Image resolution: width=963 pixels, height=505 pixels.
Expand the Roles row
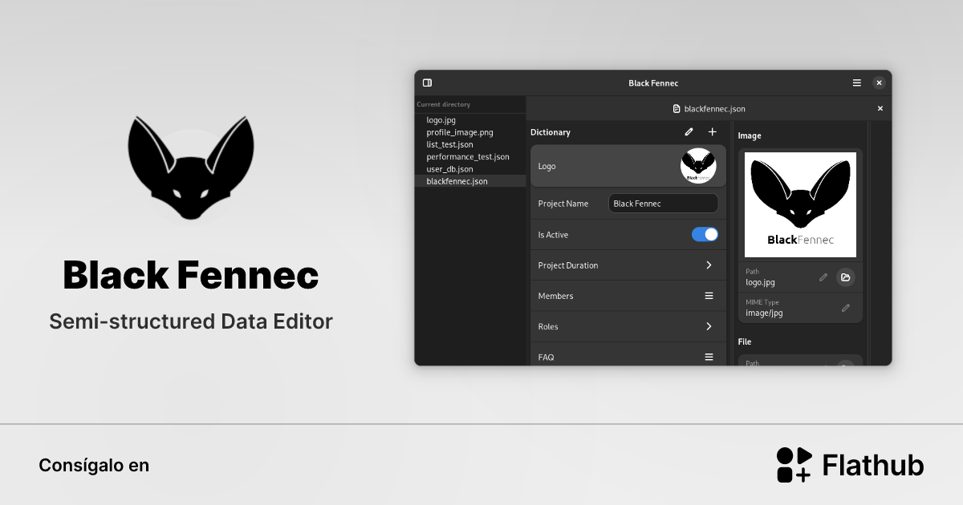[708, 326]
